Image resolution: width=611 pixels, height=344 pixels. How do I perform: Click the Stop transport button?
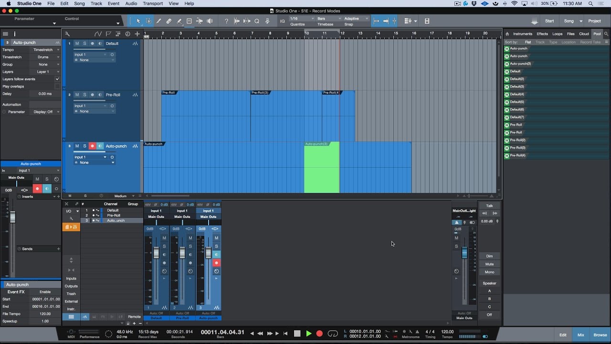pyautogui.click(x=297, y=333)
